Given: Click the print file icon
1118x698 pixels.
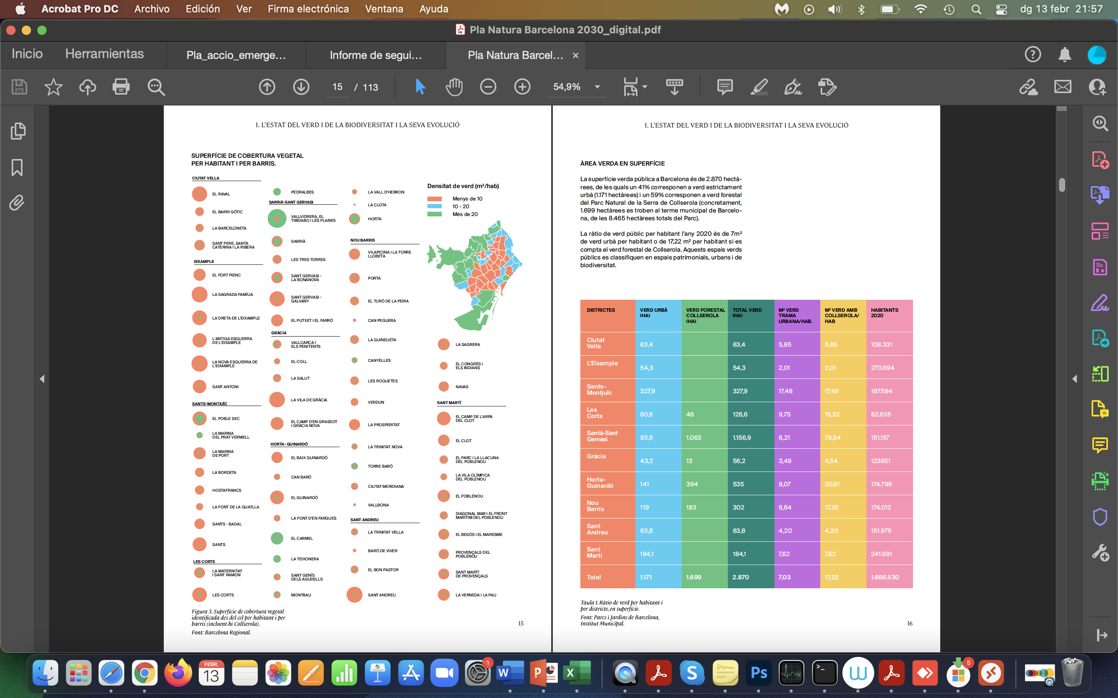Looking at the screenshot, I should 121,87.
